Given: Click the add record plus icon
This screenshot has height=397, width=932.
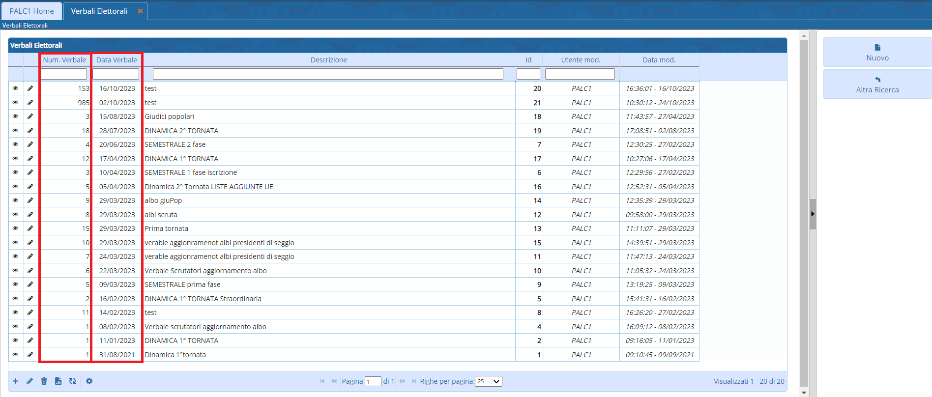Looking at the screenshot, I should point(16,381).
